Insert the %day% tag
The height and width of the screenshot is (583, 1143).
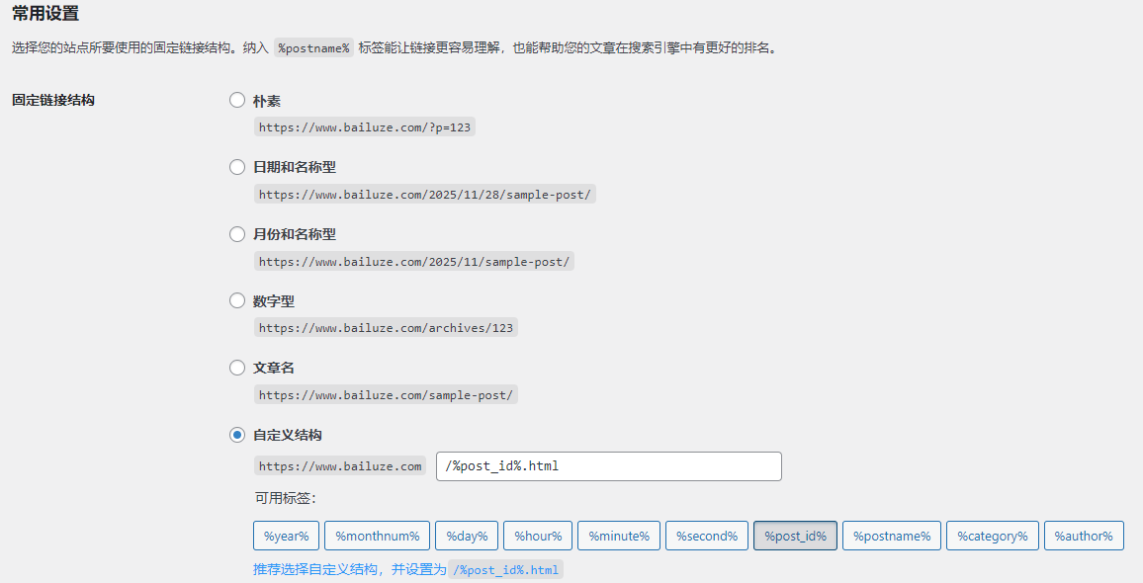(466, 536)
